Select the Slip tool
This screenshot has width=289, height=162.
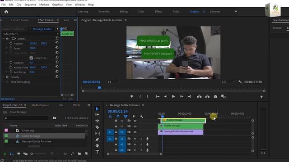click(x=97, y=133)
